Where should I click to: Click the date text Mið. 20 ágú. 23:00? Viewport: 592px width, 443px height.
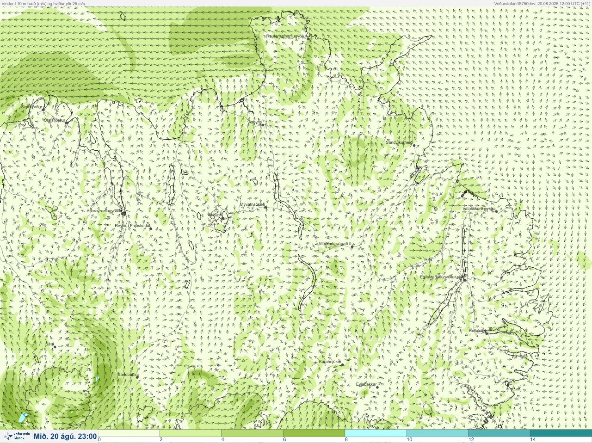[65, 436]
